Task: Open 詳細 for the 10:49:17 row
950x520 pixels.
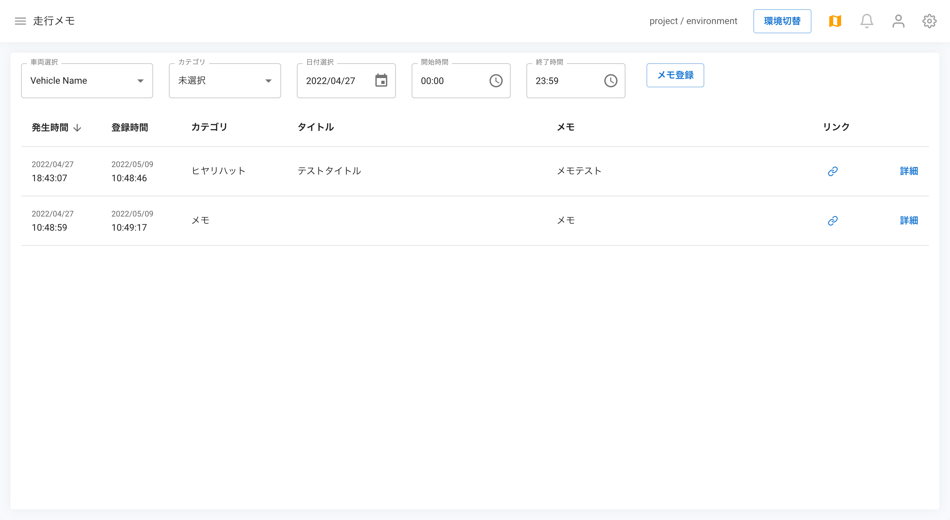Action: [909, 220]
